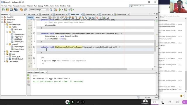Minimize the Projects panel
Viewport: 187px width, 105px height.
[x=25, y=14]
